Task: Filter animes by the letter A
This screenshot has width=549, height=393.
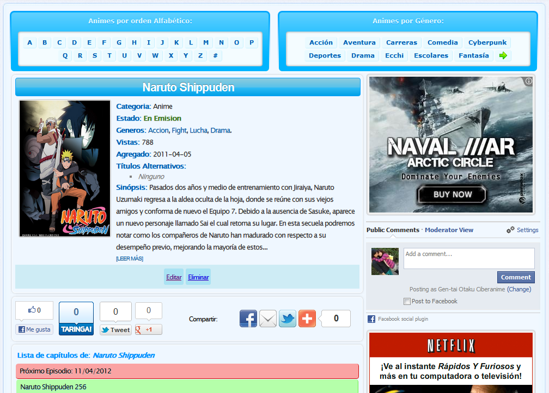Action: point(30,42)
